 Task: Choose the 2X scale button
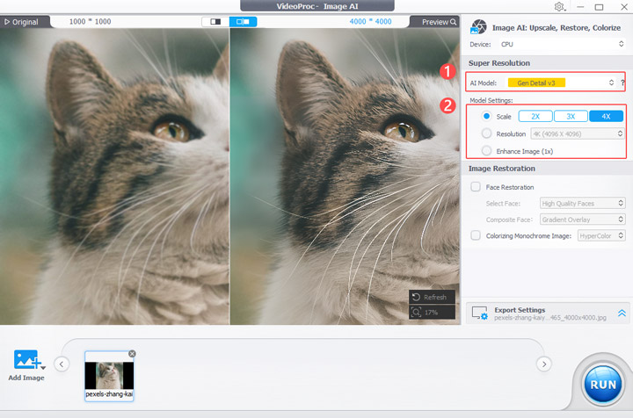coord(535,116)
